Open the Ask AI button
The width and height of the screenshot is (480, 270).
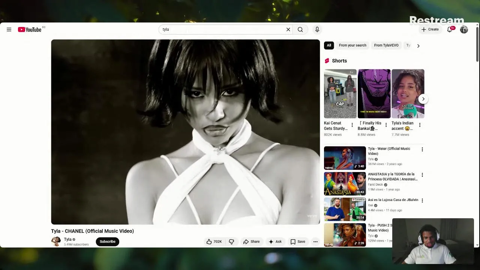coord(275,242)
